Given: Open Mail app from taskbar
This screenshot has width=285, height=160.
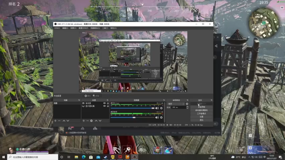Looking at the screenshot, I should pos(98,157).
